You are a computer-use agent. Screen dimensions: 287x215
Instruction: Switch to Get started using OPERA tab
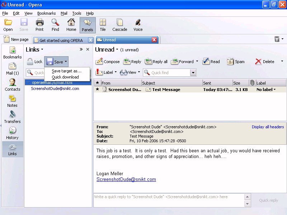pos(60,40)
